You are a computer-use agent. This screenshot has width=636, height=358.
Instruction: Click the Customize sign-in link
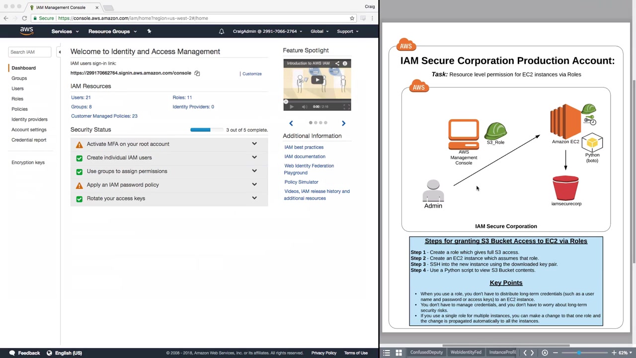(x=252, y=74)
